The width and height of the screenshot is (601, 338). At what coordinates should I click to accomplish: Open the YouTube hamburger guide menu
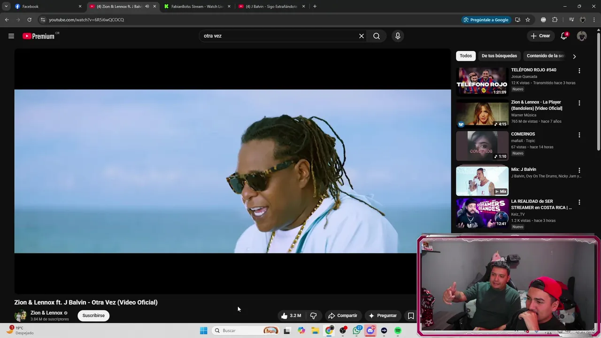point(11,36)
